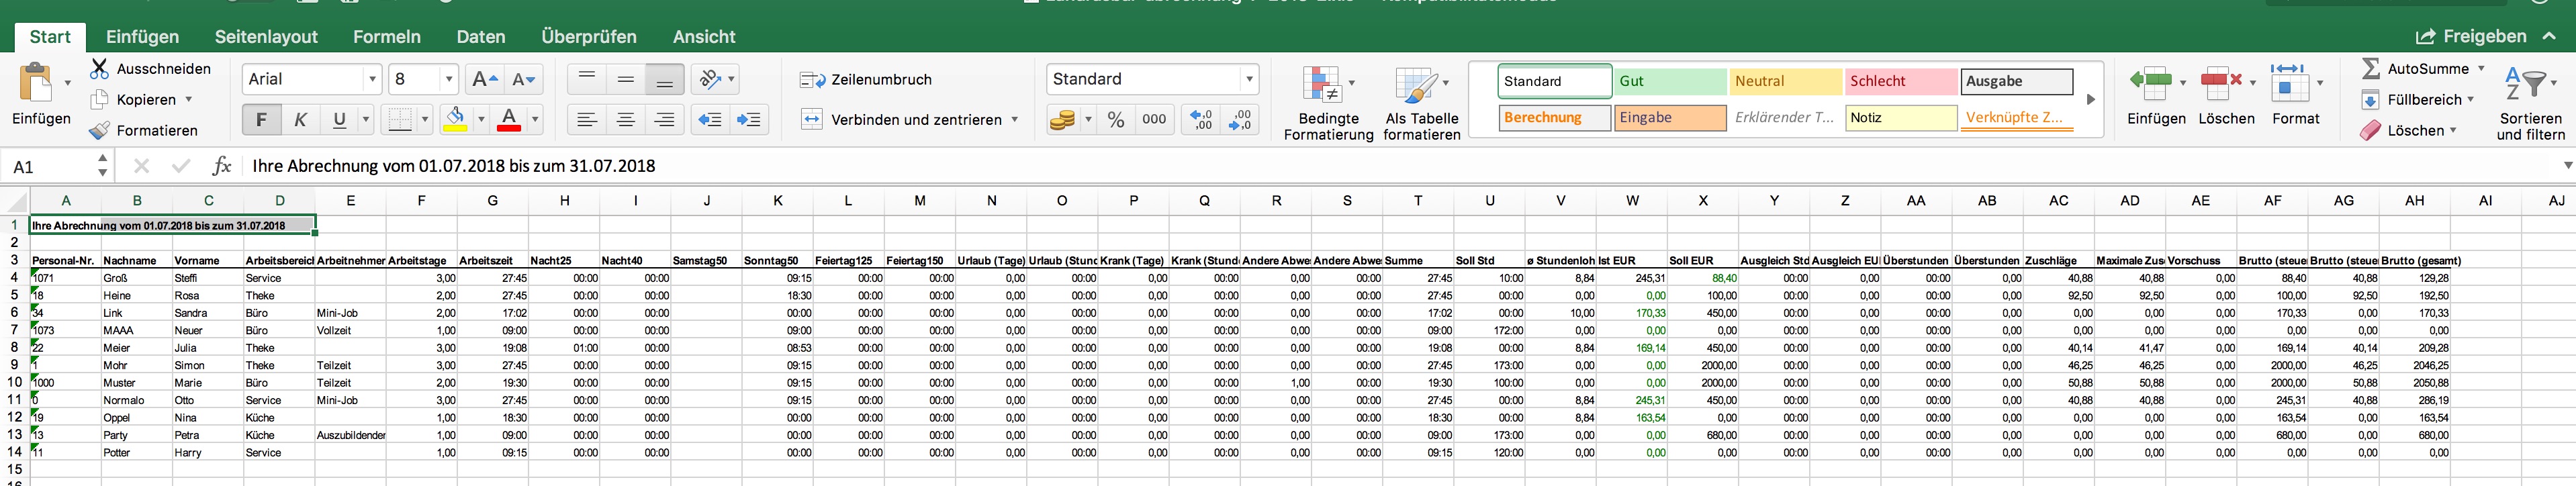Click the red Löschen cells icon
Screen dimensions: 2576x486
[x=2221, y=84]
